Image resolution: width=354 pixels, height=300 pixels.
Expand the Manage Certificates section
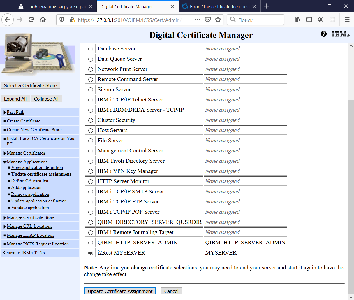[x=5, y=153]
